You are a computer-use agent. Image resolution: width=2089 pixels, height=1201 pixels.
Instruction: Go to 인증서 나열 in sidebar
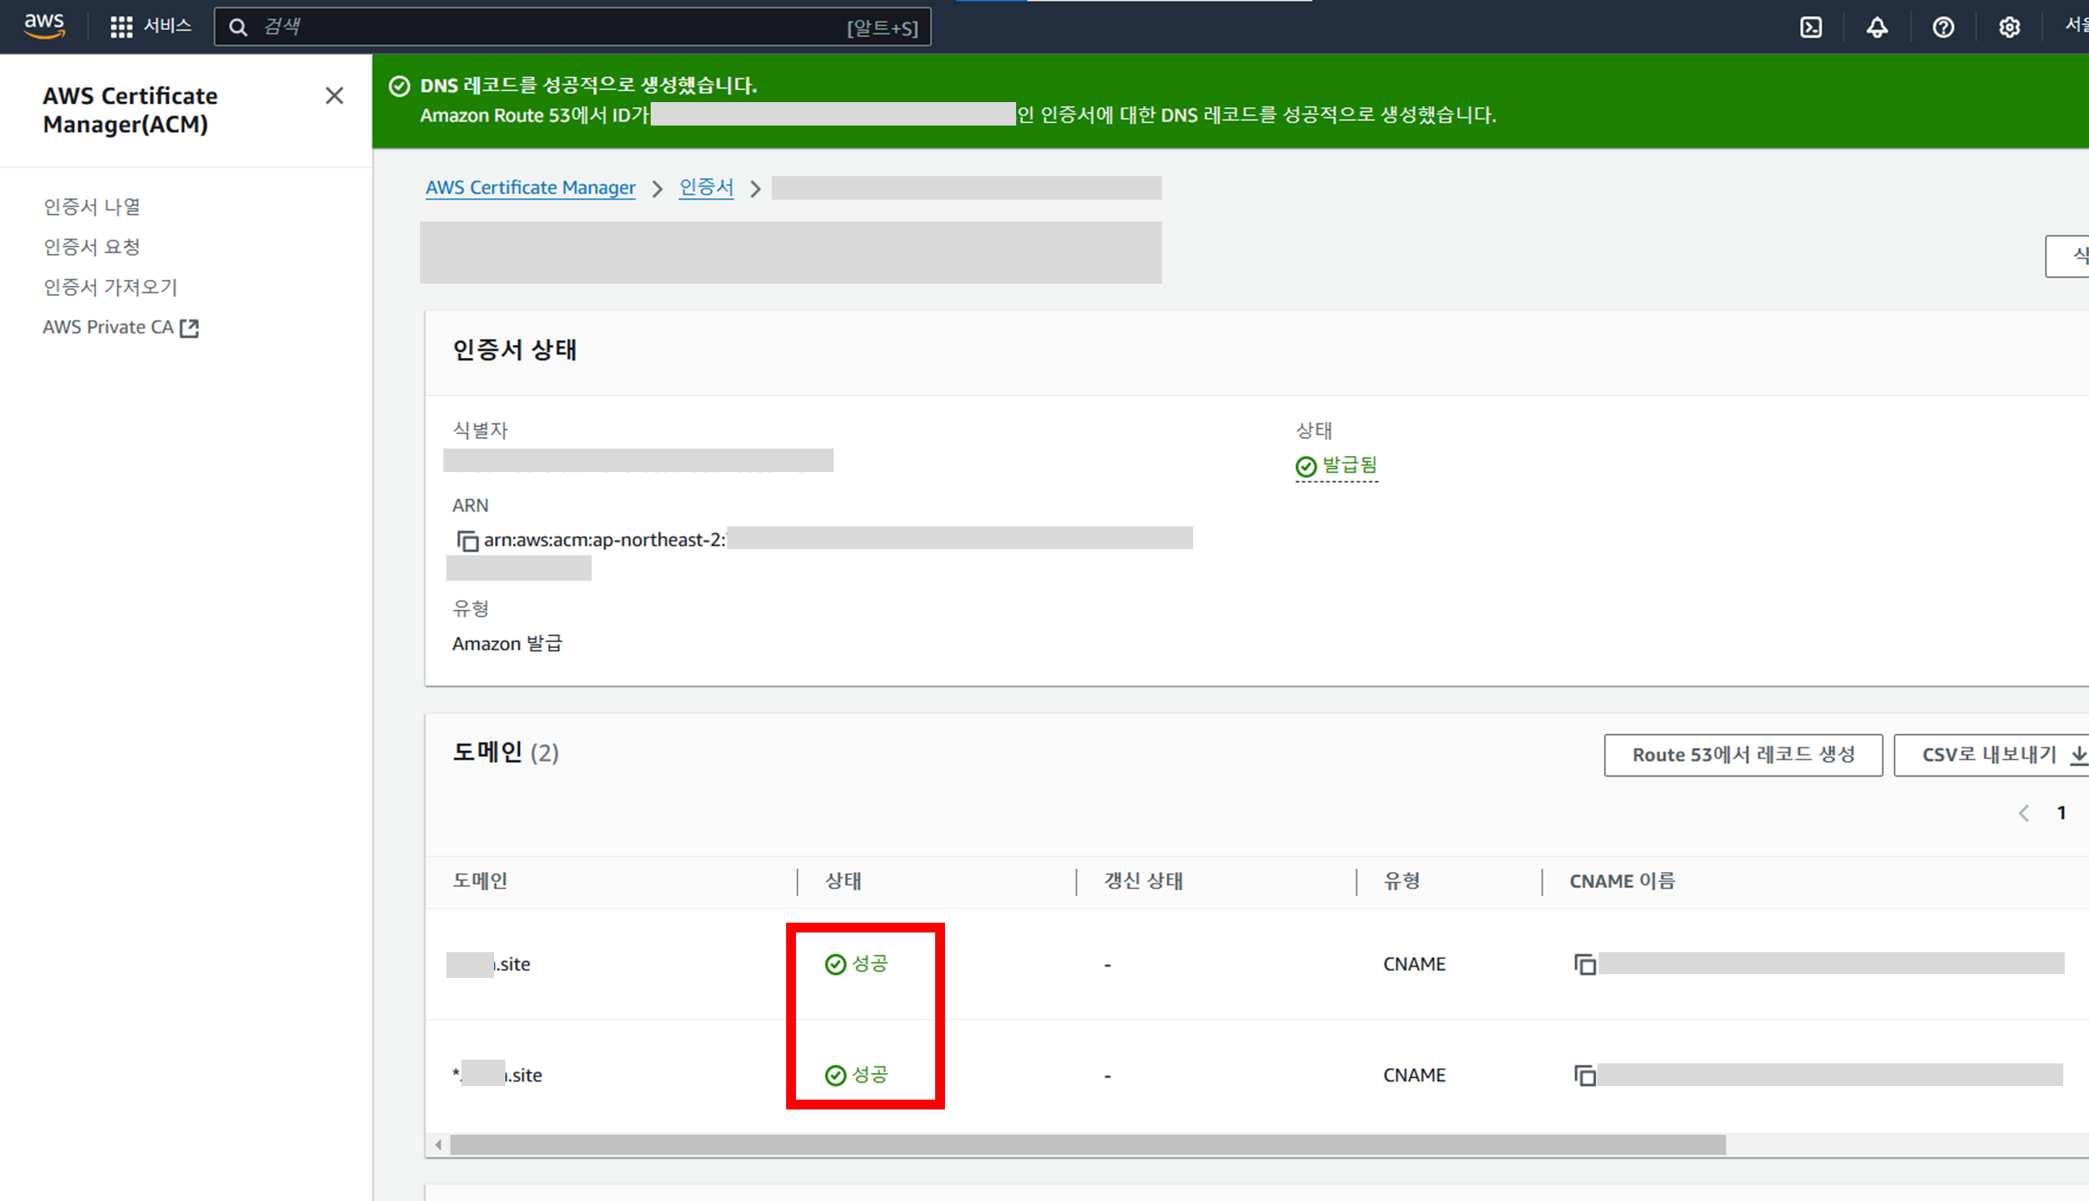click(92, 206)
